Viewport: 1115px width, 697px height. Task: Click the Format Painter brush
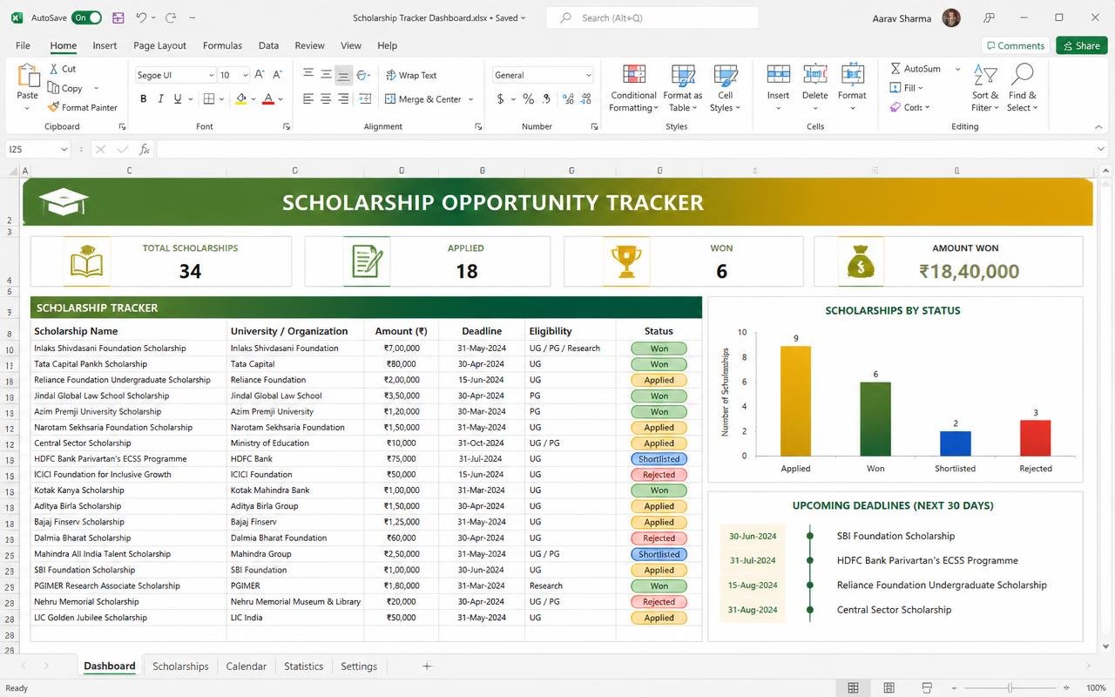54,107
